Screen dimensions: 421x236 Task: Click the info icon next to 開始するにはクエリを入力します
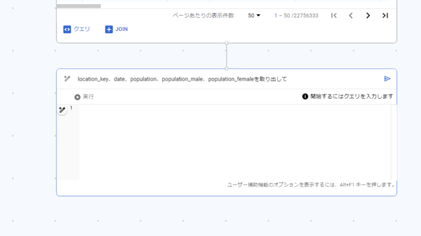click(305, 96)
